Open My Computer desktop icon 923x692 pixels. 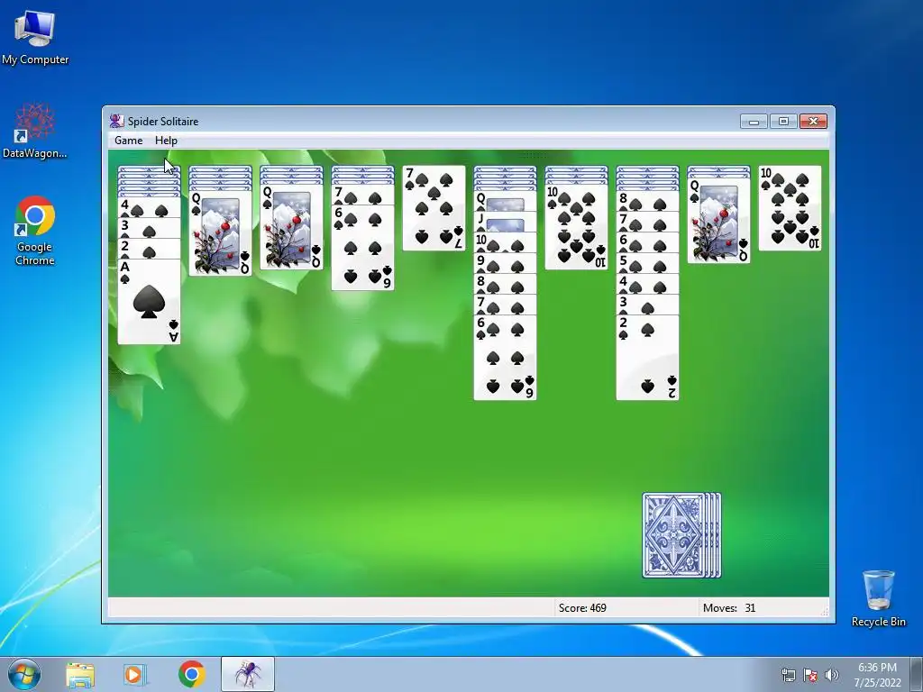(x=35, y=36)
